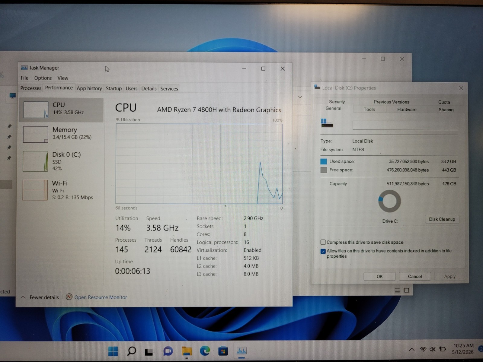Viewport: 483px width, 362px height.
Task: Click the Resource Monitor icon
Action: click(69, 297)
